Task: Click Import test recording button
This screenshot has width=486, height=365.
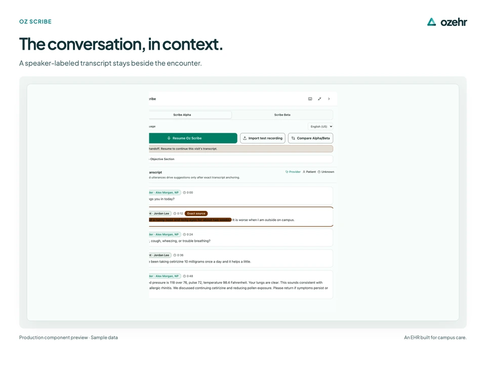Action: (263, 138)
